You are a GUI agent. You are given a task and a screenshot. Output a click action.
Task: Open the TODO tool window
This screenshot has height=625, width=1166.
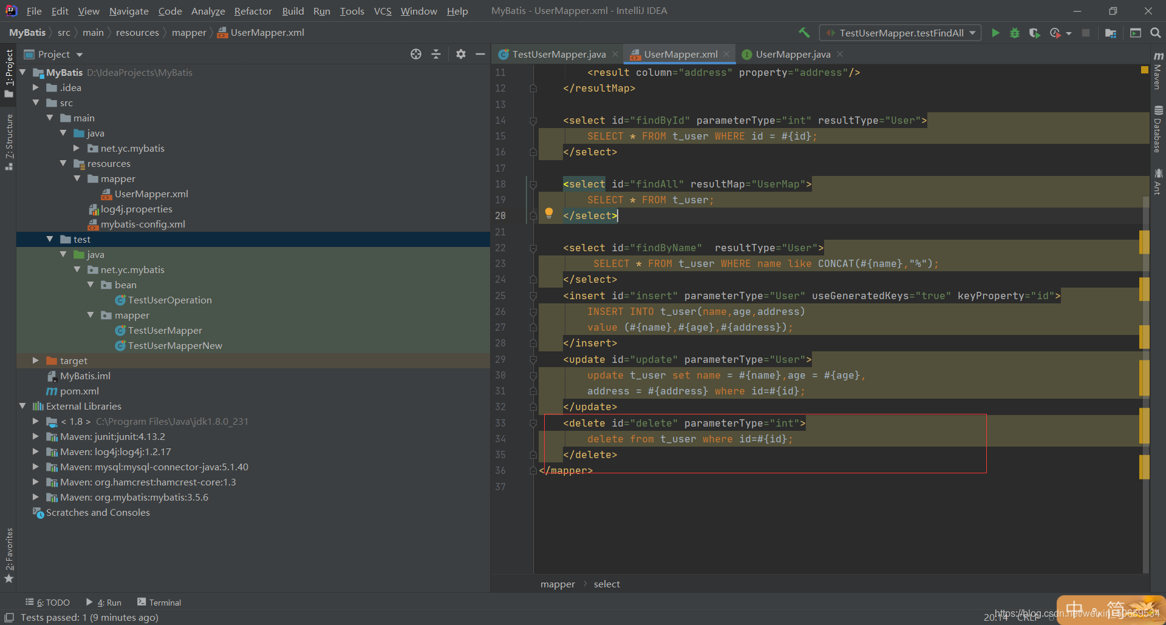coord(47,602)
